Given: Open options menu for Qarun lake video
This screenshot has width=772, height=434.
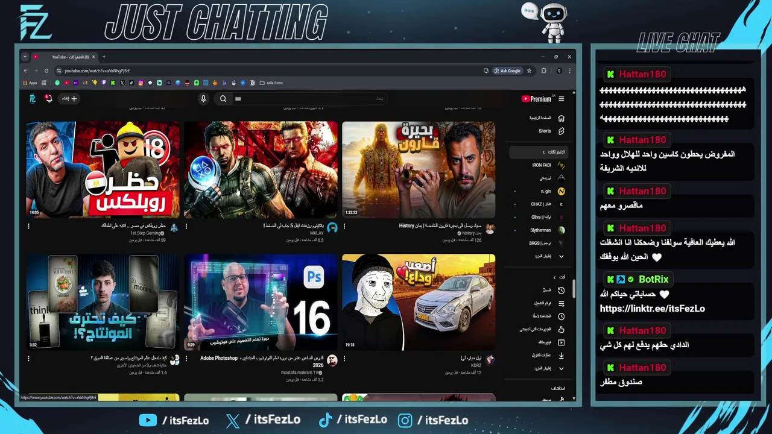Looking at the screenshot, I should (x=344, y=227).
